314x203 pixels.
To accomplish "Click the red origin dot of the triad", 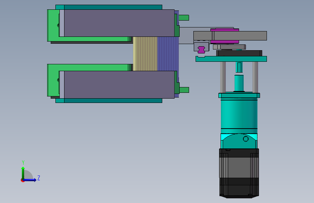I will point(22,180).
